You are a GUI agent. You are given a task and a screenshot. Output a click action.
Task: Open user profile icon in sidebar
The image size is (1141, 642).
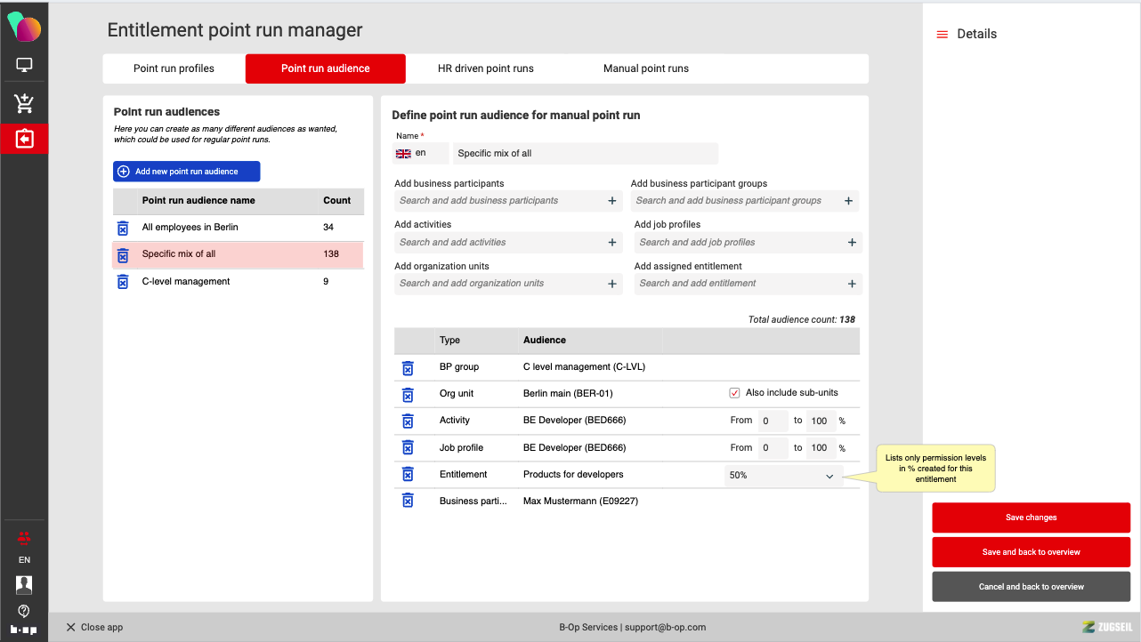point(24,584)
